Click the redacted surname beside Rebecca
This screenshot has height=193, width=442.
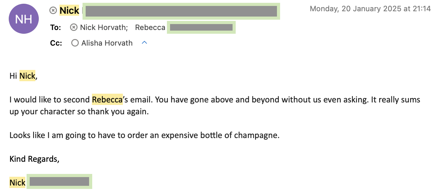201,27
